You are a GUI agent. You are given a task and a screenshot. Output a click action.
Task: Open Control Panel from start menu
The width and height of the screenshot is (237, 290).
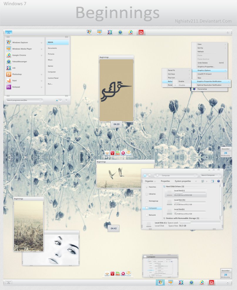53,78
